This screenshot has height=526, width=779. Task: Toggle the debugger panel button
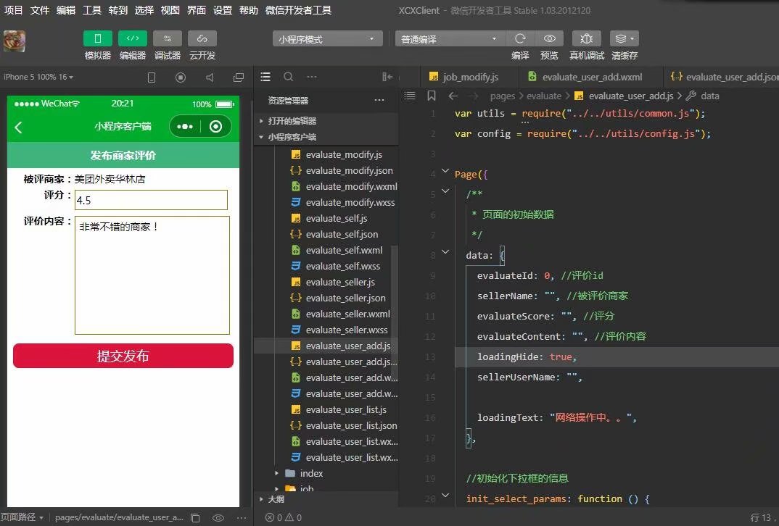(x=168, y=38)
